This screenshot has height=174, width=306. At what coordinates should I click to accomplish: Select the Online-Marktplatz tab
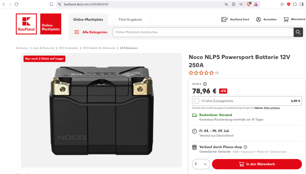click(88, 20)
